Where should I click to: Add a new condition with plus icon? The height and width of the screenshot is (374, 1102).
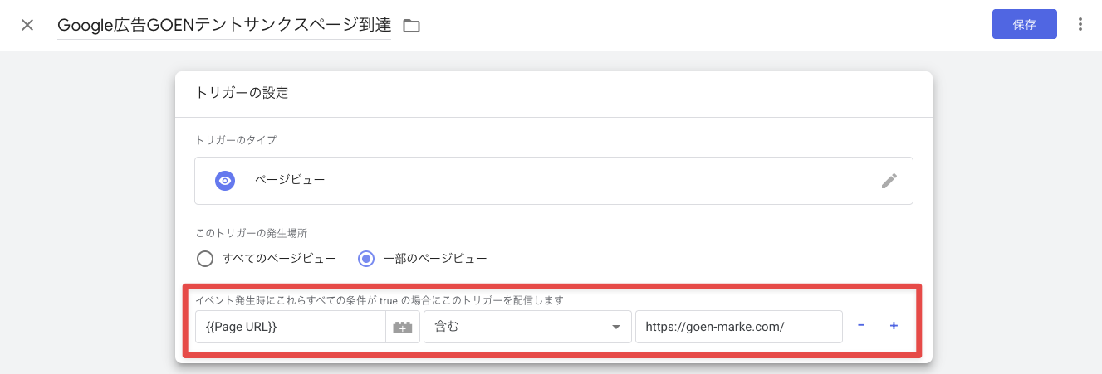(894, 326)
